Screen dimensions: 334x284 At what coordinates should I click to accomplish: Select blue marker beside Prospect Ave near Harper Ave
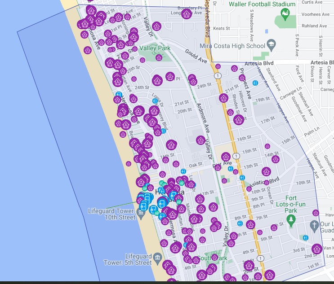255,83
